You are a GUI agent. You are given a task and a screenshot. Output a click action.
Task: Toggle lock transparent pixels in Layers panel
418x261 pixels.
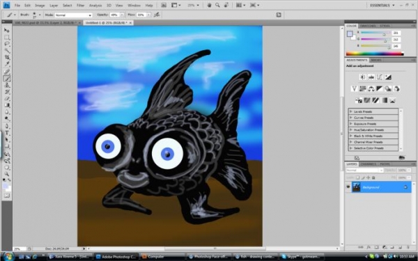click(x=358, y=177)
